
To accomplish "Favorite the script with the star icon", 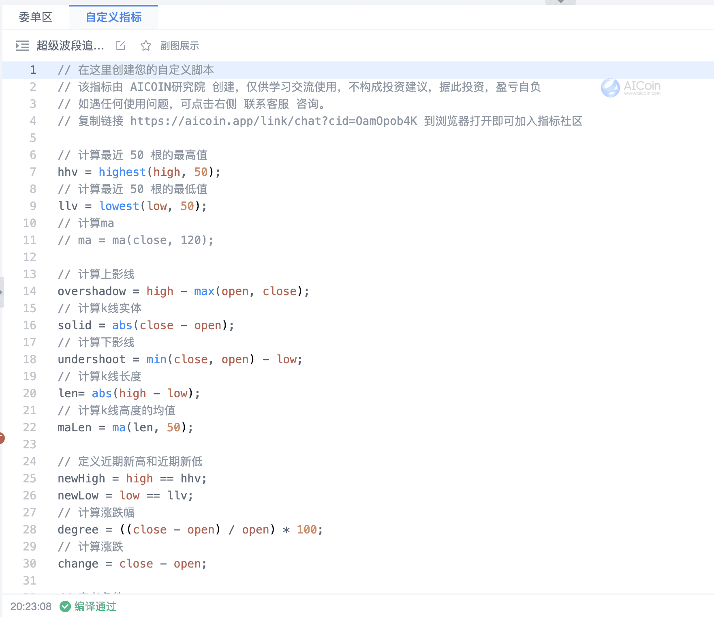I will [x=146, y=46].
